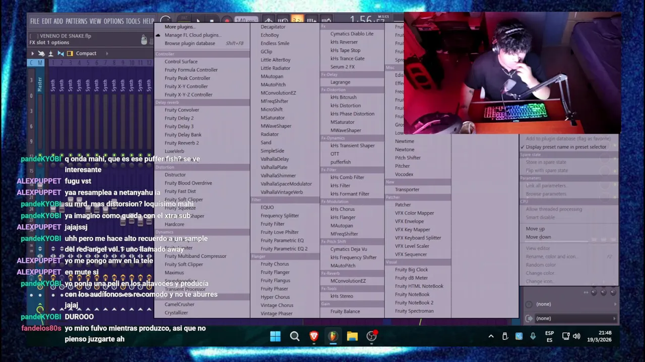Open the VIEW menu
This screenshot has width=645, height=362.
point(95,21)
